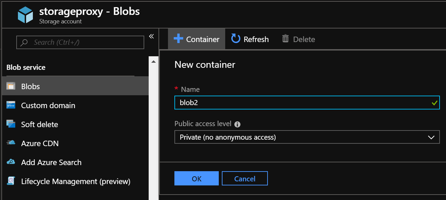Screen dimensions: 446x200
Task: Click the Add Azure Search cloud icon
Action: pos(11,162)
